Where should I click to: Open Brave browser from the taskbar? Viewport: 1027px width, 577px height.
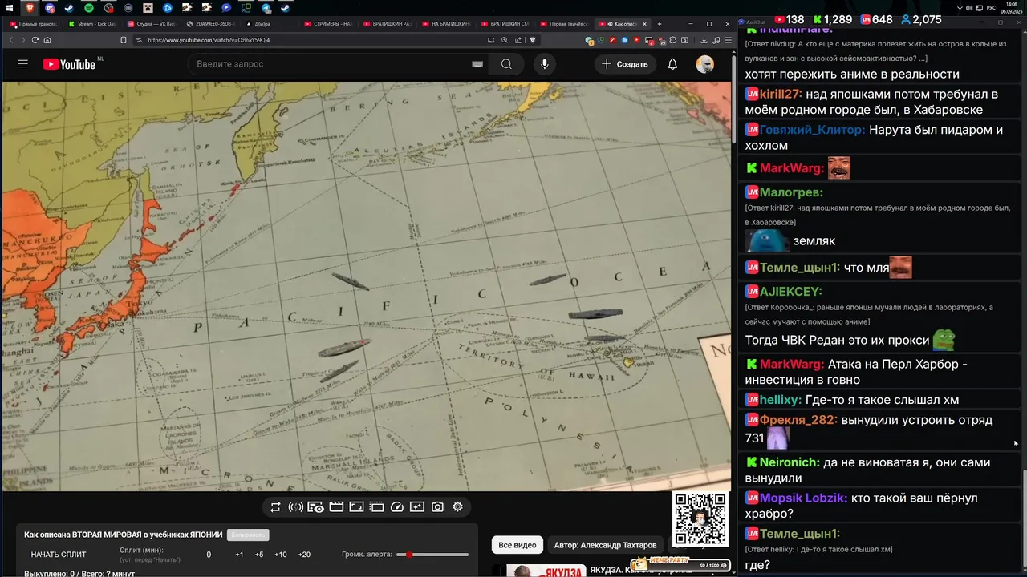[30, 8]
